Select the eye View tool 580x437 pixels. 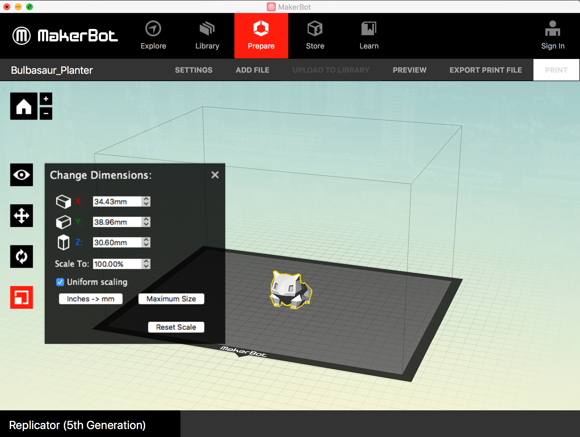(x=22, y=175)
